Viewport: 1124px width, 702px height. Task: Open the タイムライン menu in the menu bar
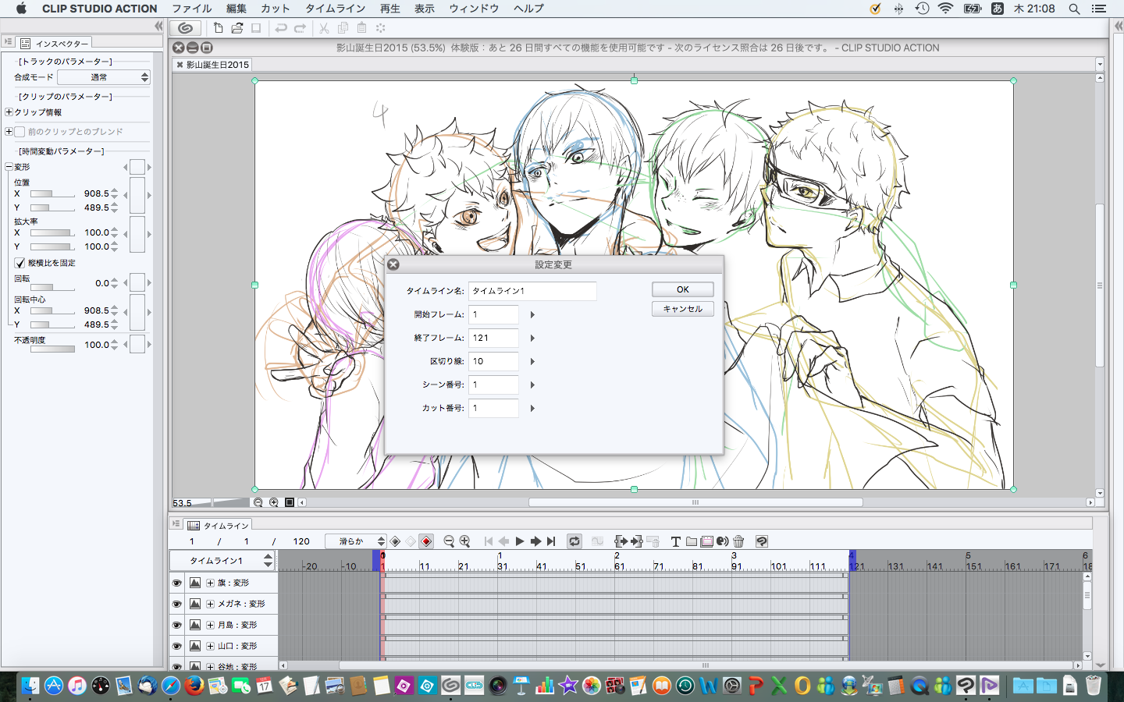pos(335,9)
